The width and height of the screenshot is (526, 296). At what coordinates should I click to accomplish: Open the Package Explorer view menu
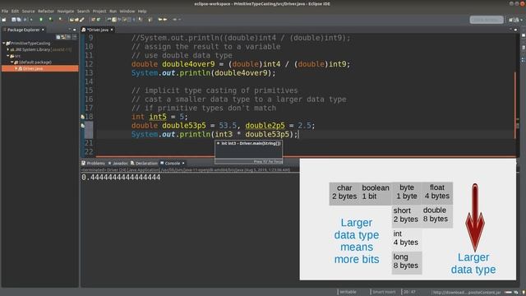75,37
